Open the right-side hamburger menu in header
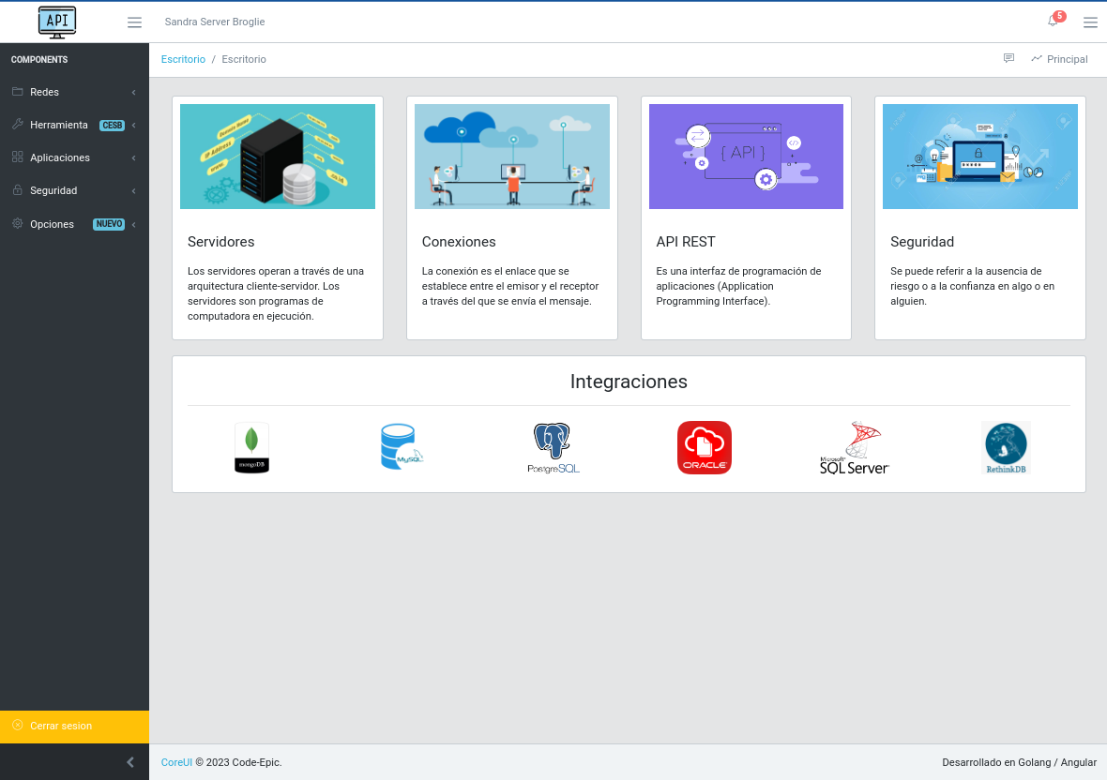This screenshot has width=1107, height=780. tap(1090, 22)
